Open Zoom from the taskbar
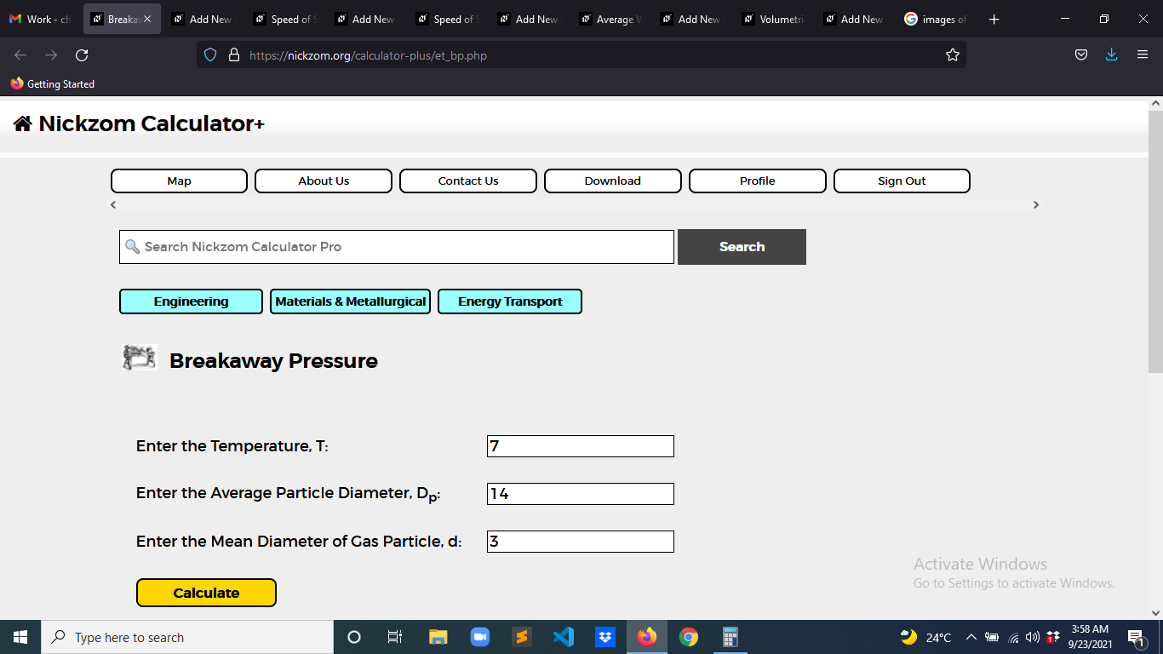Image resolution: width=1163 pixels, height=654 pixels. point(480,637)
